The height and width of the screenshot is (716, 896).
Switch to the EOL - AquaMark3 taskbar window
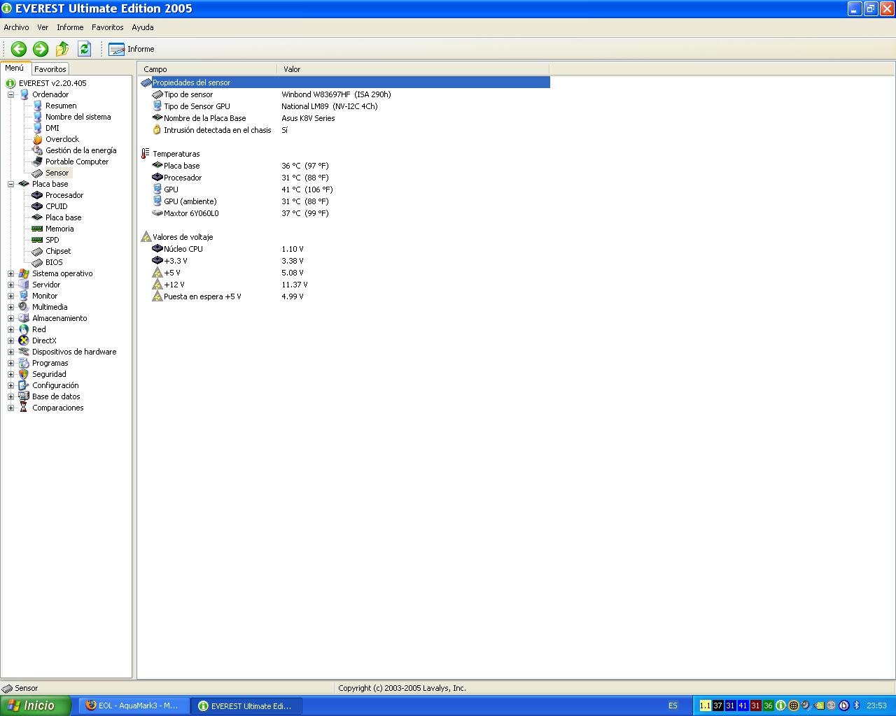click(x=132, y=706)
